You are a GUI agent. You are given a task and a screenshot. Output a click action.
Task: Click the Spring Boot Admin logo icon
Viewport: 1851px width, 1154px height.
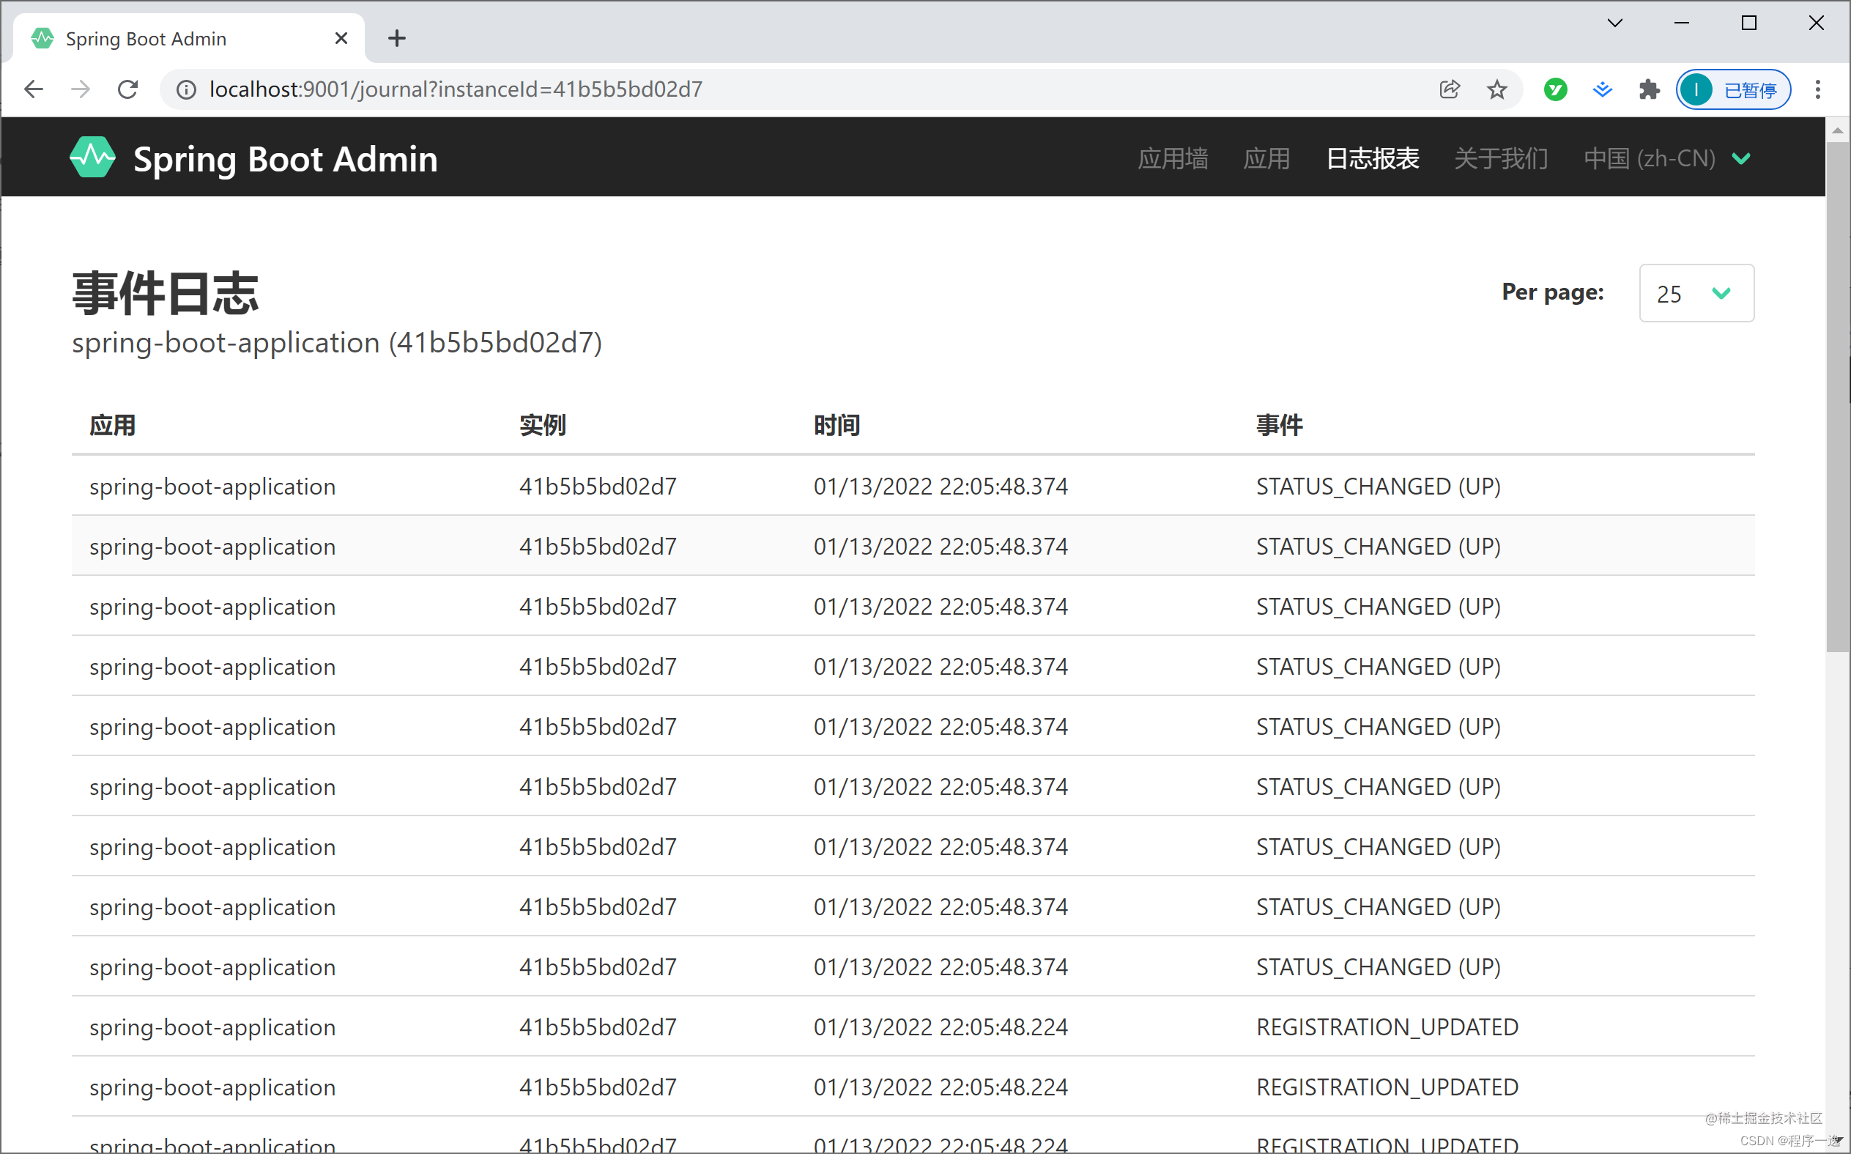pos(92,158)
